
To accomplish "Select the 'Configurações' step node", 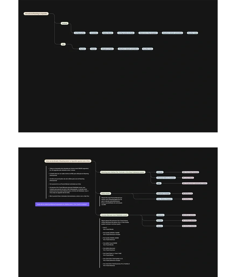I will pyautogui.click(x=80, y=33).
